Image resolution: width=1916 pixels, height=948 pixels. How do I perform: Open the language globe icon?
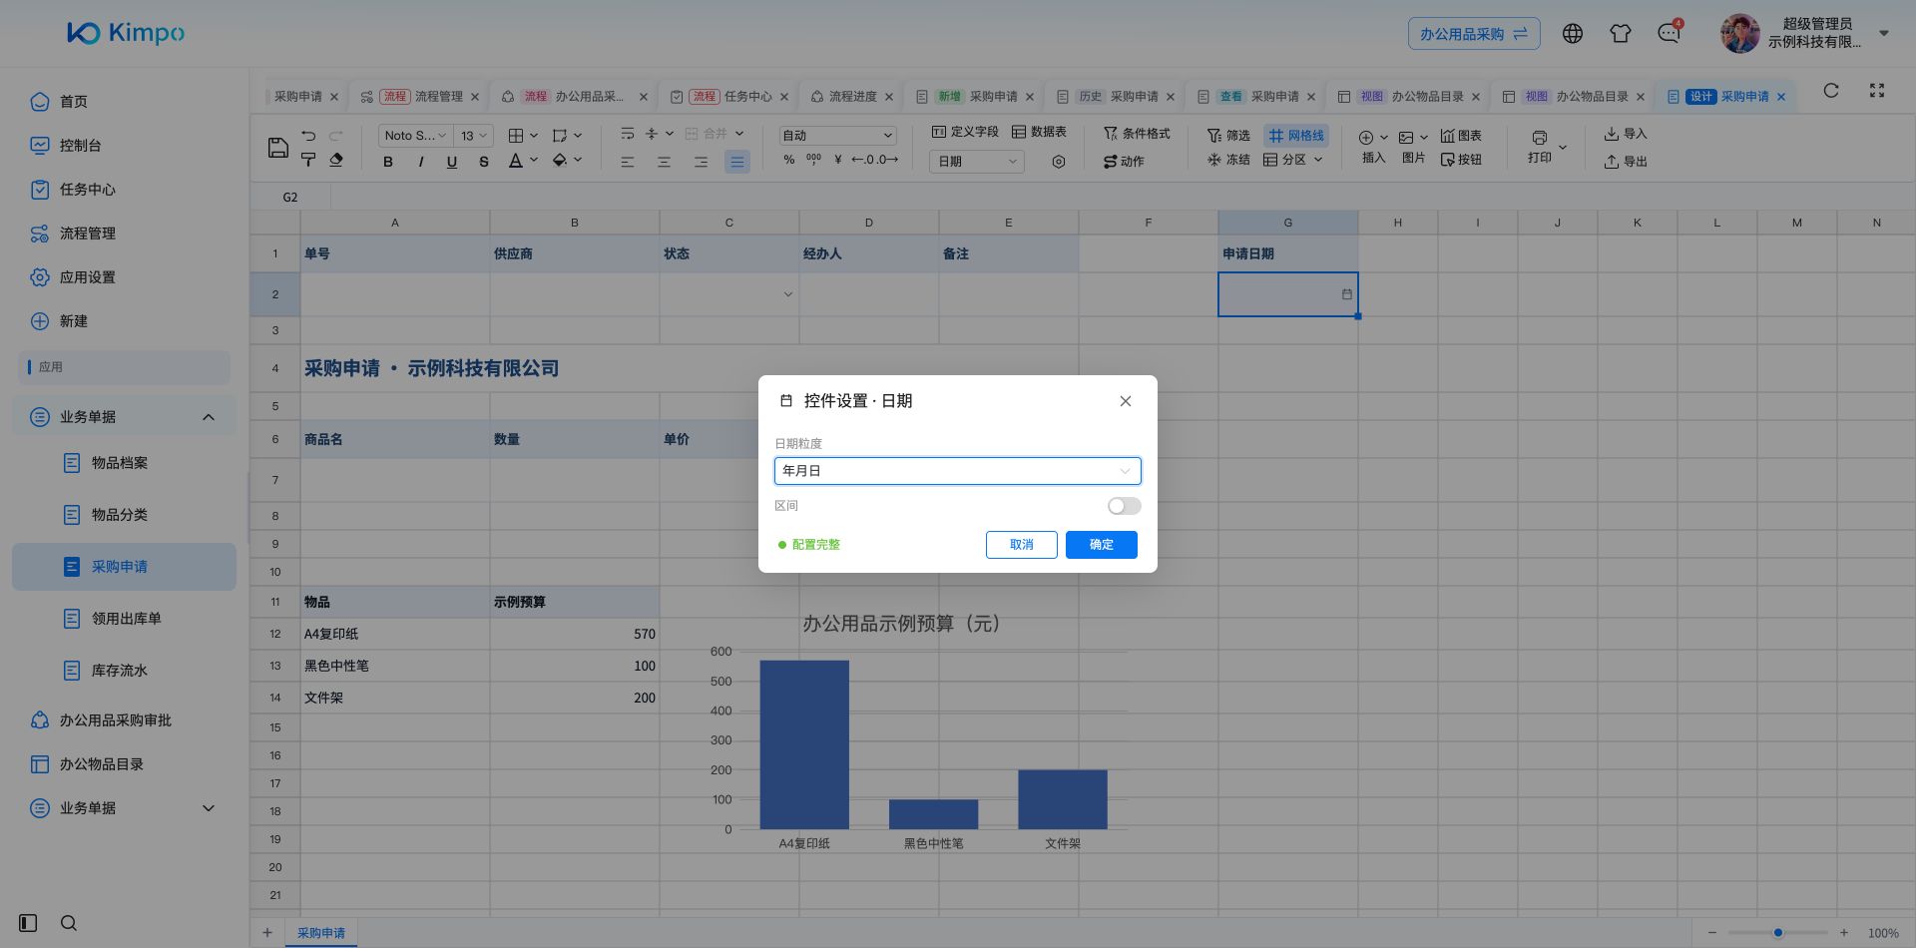coord(1573,33)
